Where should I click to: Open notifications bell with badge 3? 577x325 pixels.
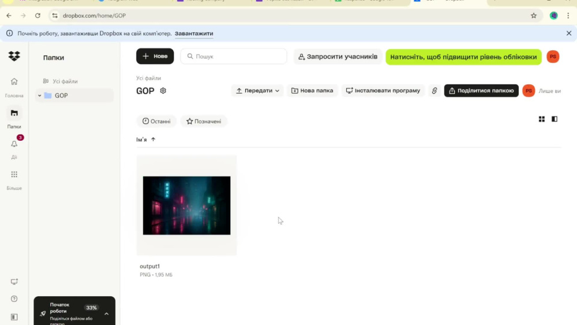click(14, 144)
